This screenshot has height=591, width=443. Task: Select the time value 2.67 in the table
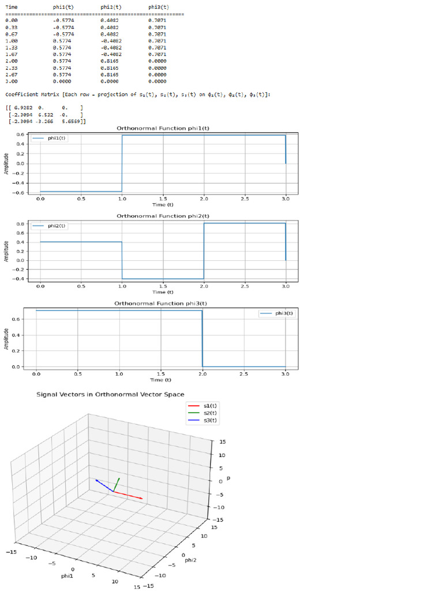tap(12, 74)
